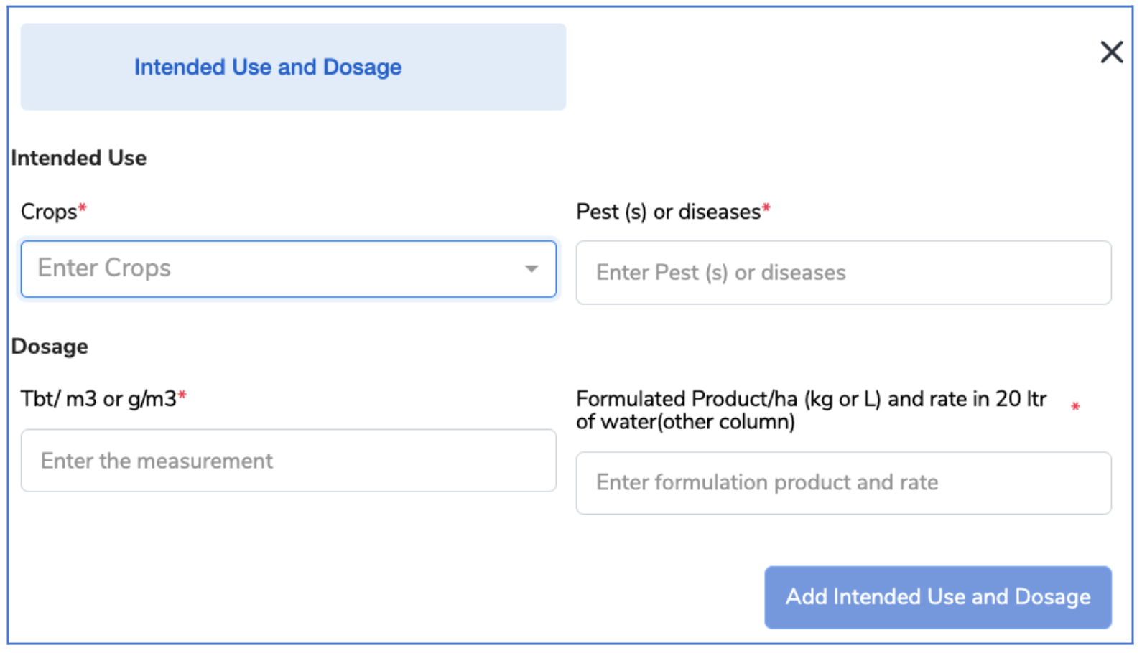Select the Intended Use and Dosage tab title
Viewport: 1142px width, 653px height.
(x=268, y=67)
